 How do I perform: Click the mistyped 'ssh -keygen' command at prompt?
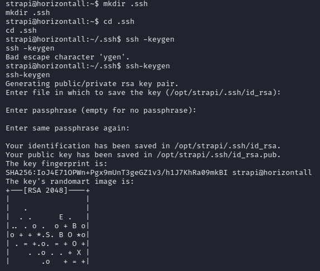[150, 39]
